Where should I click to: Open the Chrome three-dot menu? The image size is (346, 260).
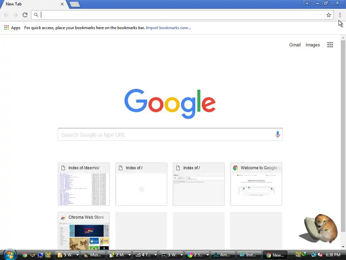(340, 15)
